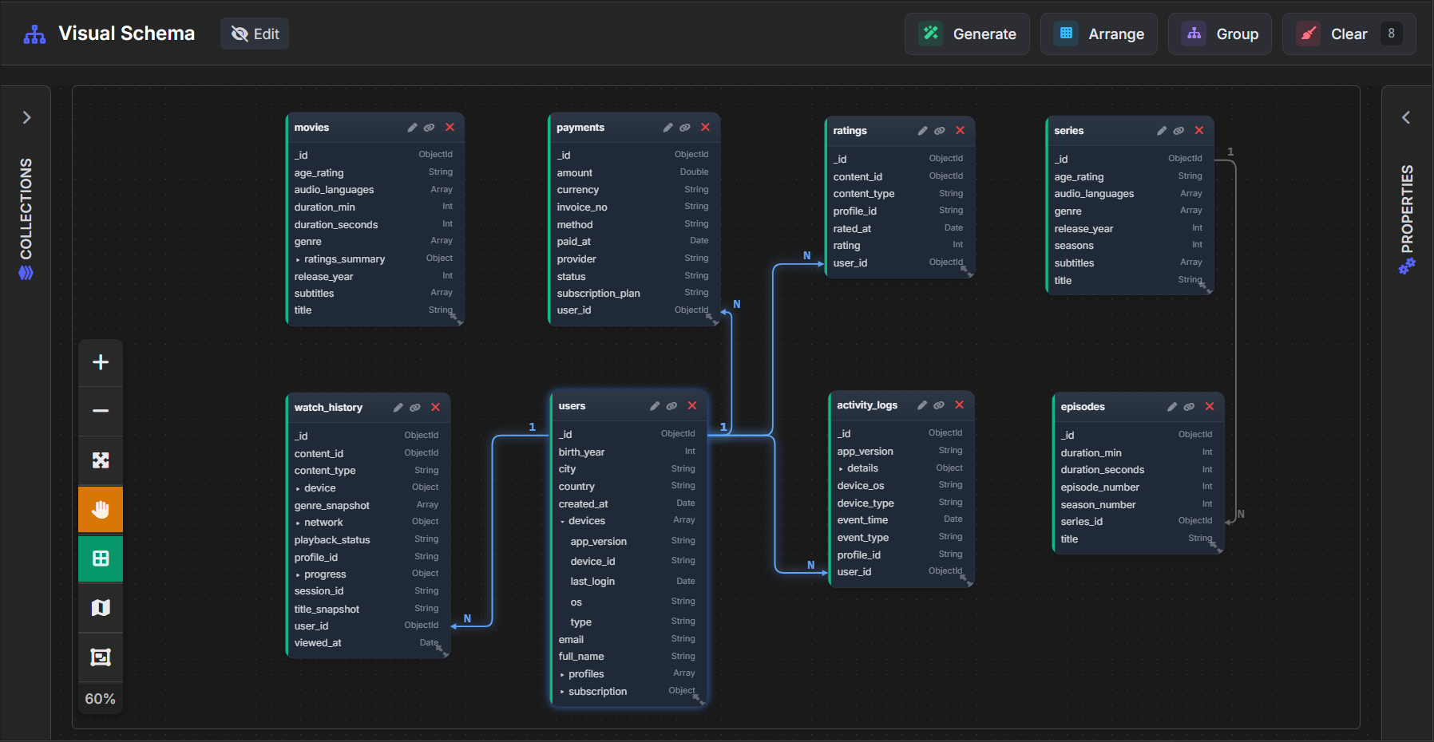1434x742 pixels.
Task: Click the zoom in plus button
Action: click(101, 362)
